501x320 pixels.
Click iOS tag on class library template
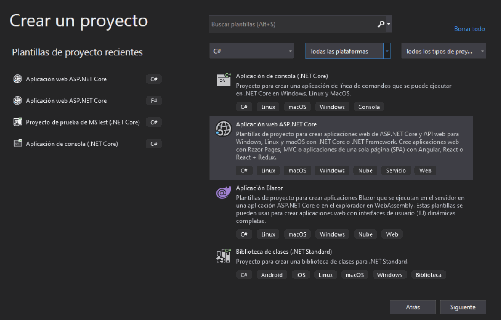[x=300, y=275]
